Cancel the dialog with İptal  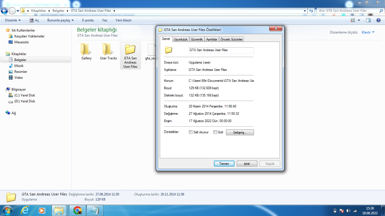click(x=247, y=164)
